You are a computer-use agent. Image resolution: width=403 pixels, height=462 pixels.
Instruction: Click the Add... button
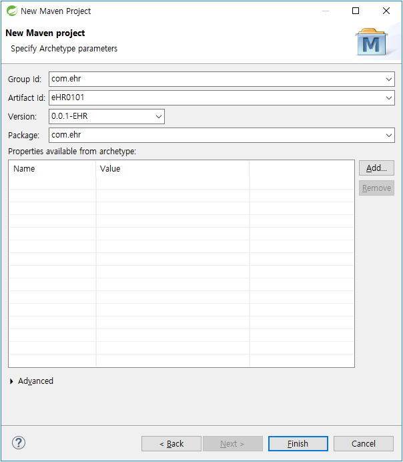point(376,168)
